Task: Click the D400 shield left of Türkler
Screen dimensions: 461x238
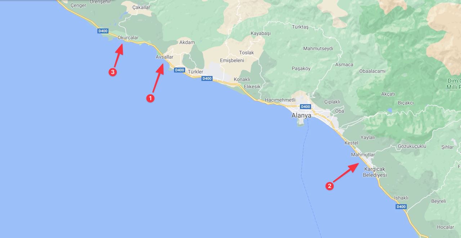Action: 179,70
